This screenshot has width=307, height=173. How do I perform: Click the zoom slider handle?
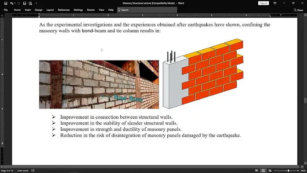tap(288, 171)
